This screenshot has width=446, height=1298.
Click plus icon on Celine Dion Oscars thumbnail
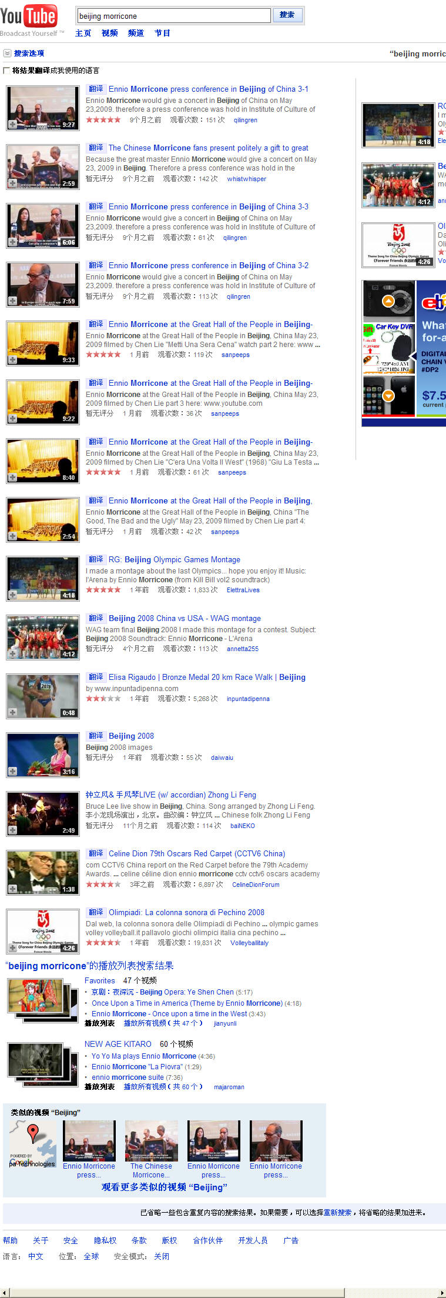click(x=12, y=889)
